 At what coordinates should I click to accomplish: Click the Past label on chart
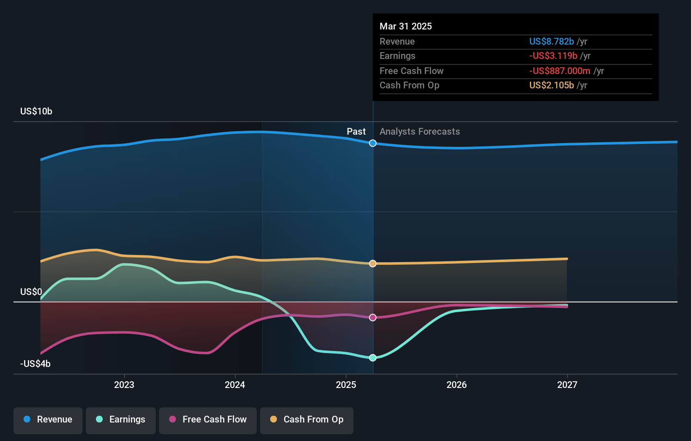(x=356, y=131)
